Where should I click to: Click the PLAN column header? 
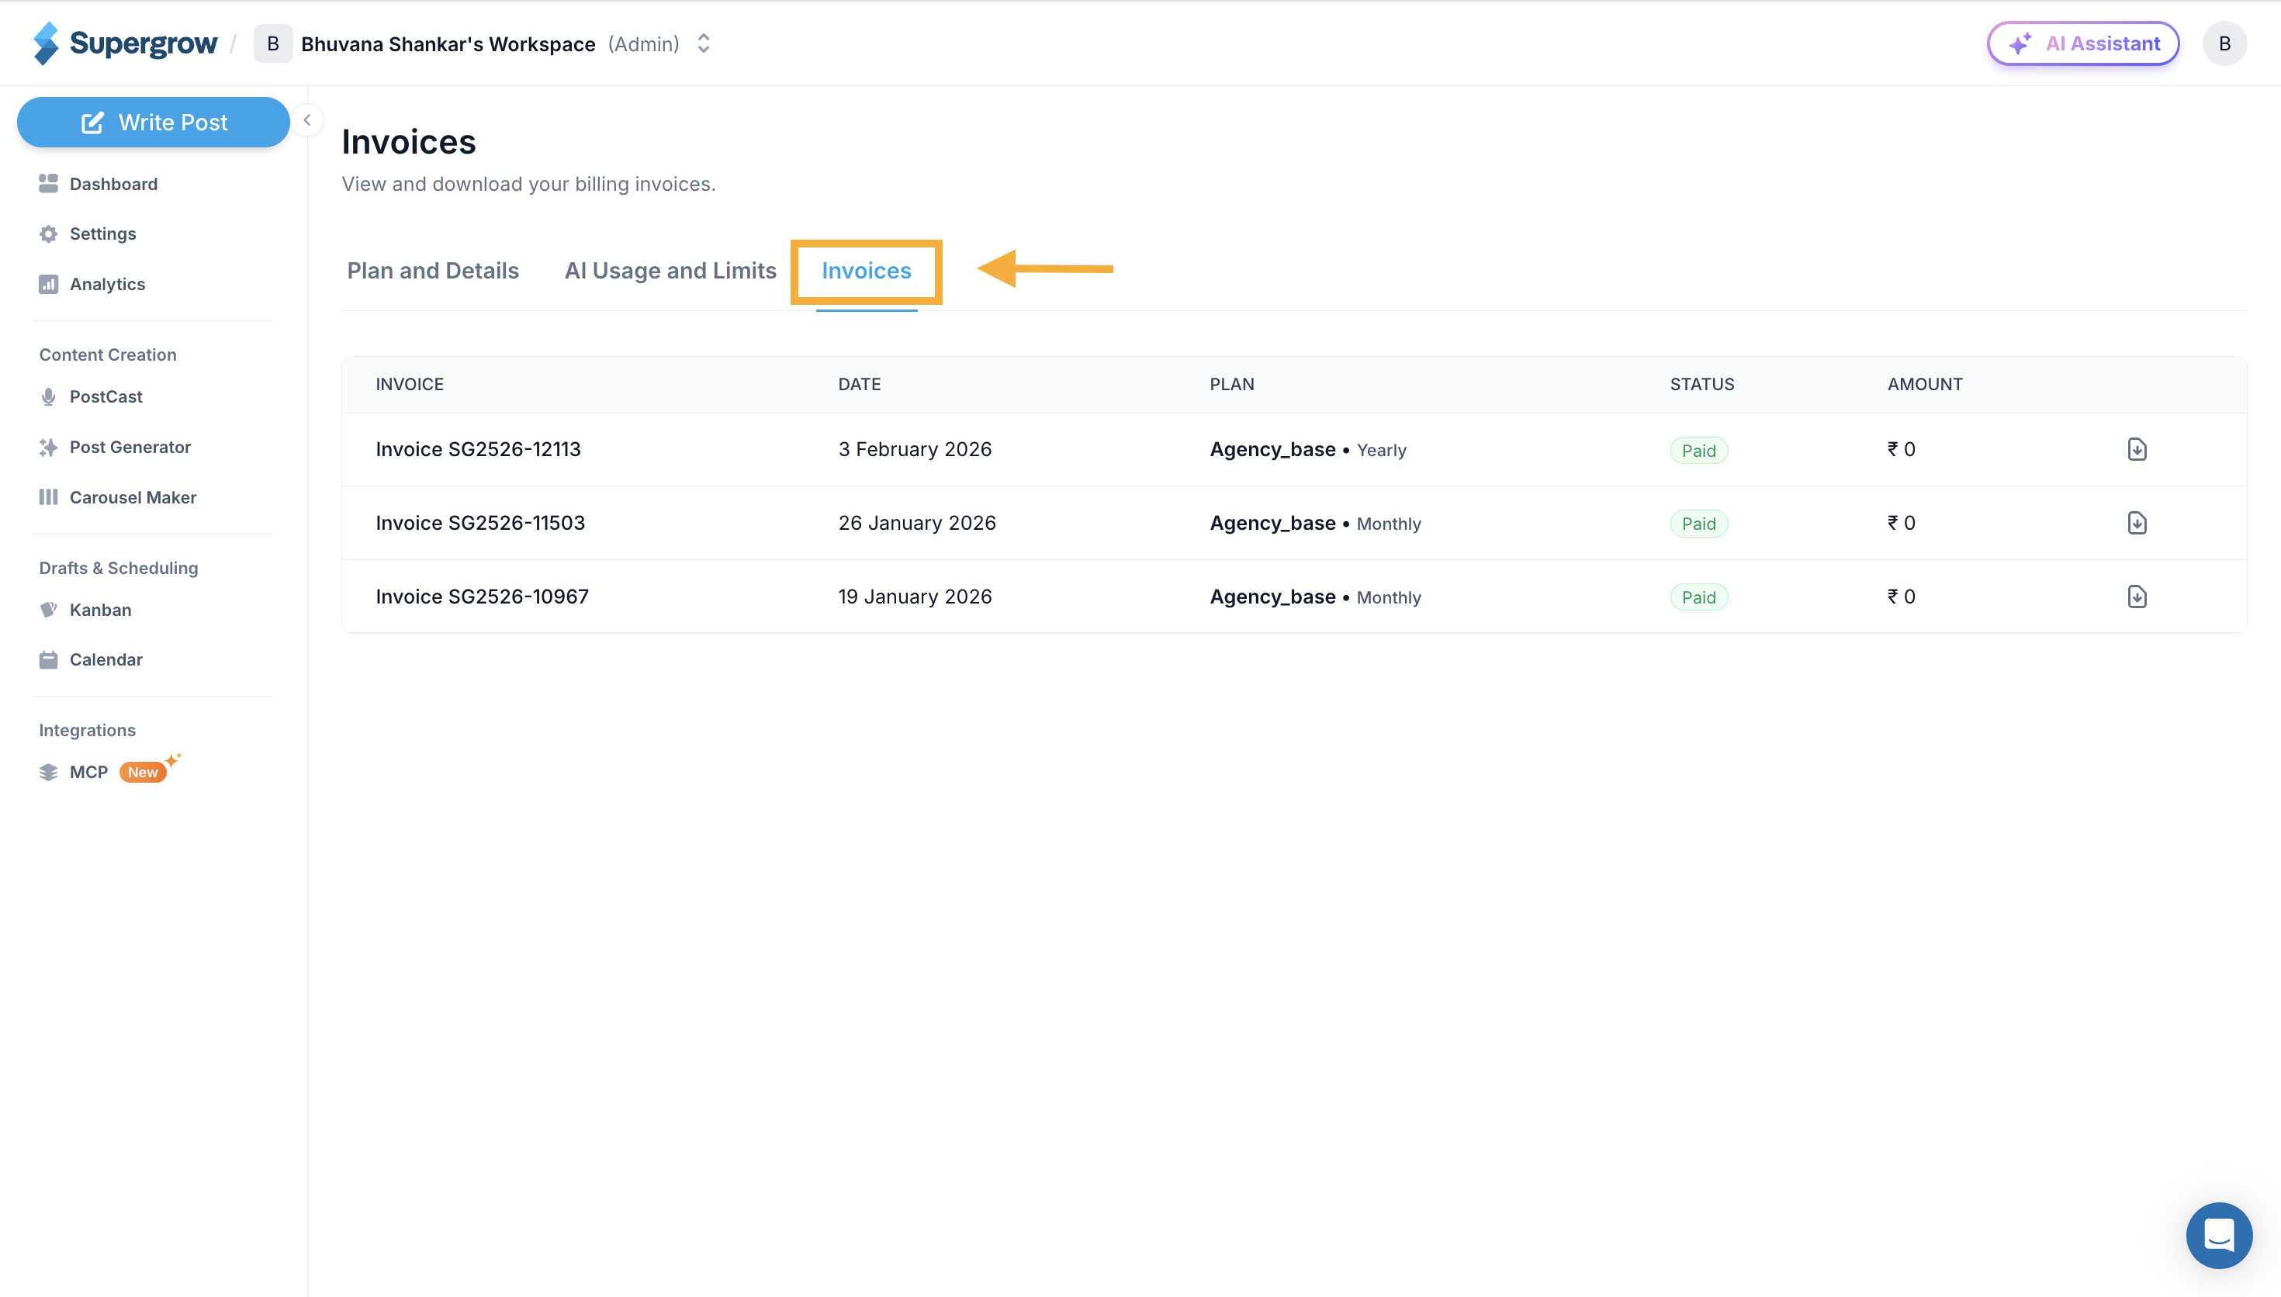(x=1232, y=384)
